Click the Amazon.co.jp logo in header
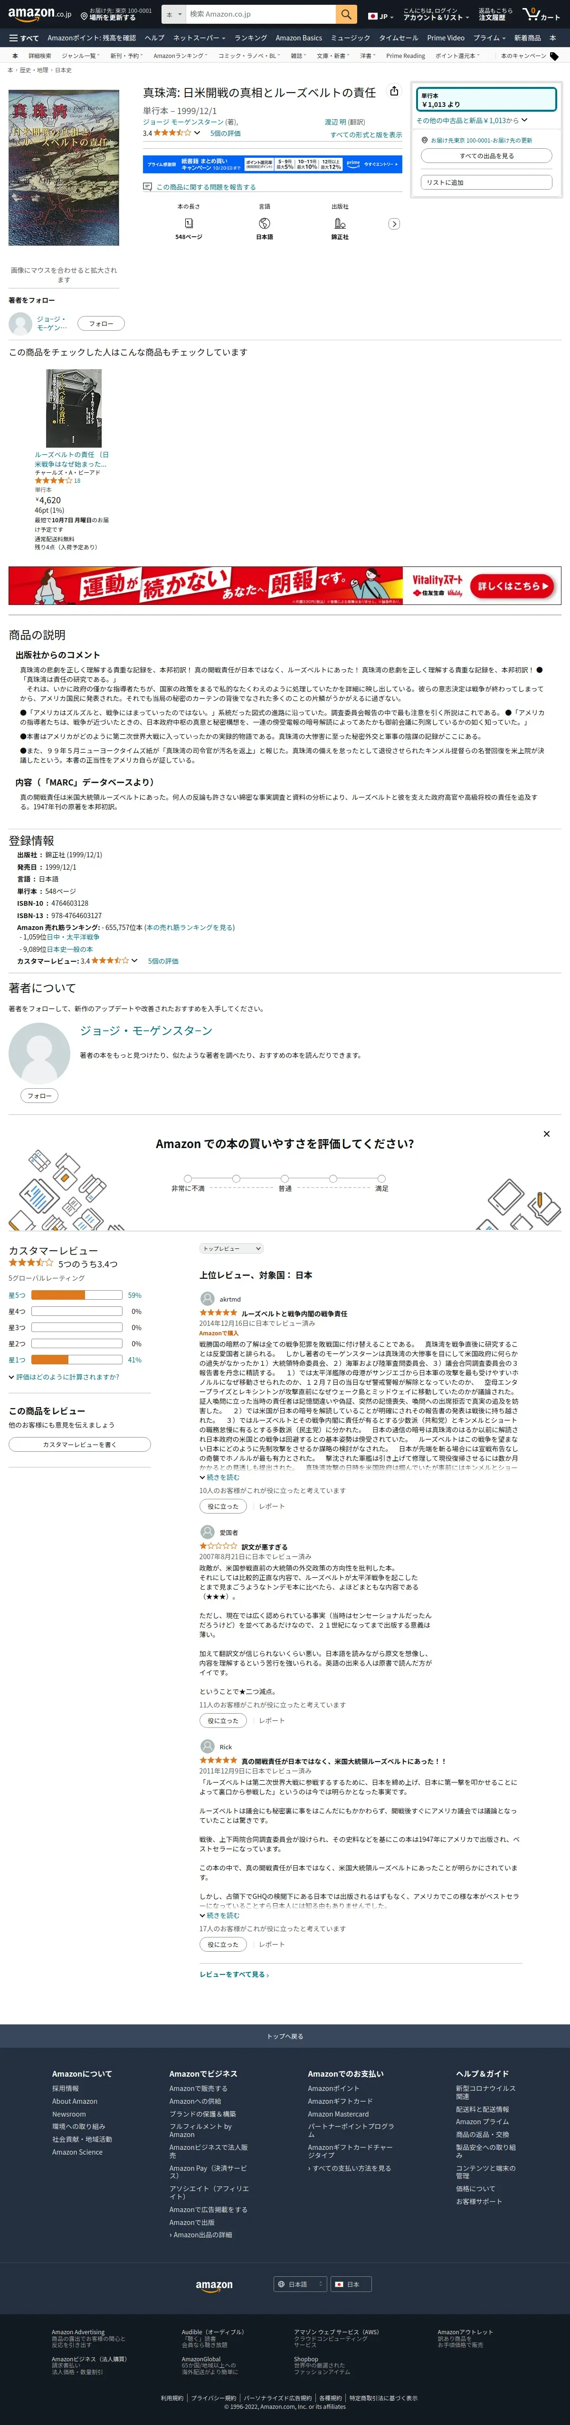Screen dimensions: 570x2425 coord(39,14)
